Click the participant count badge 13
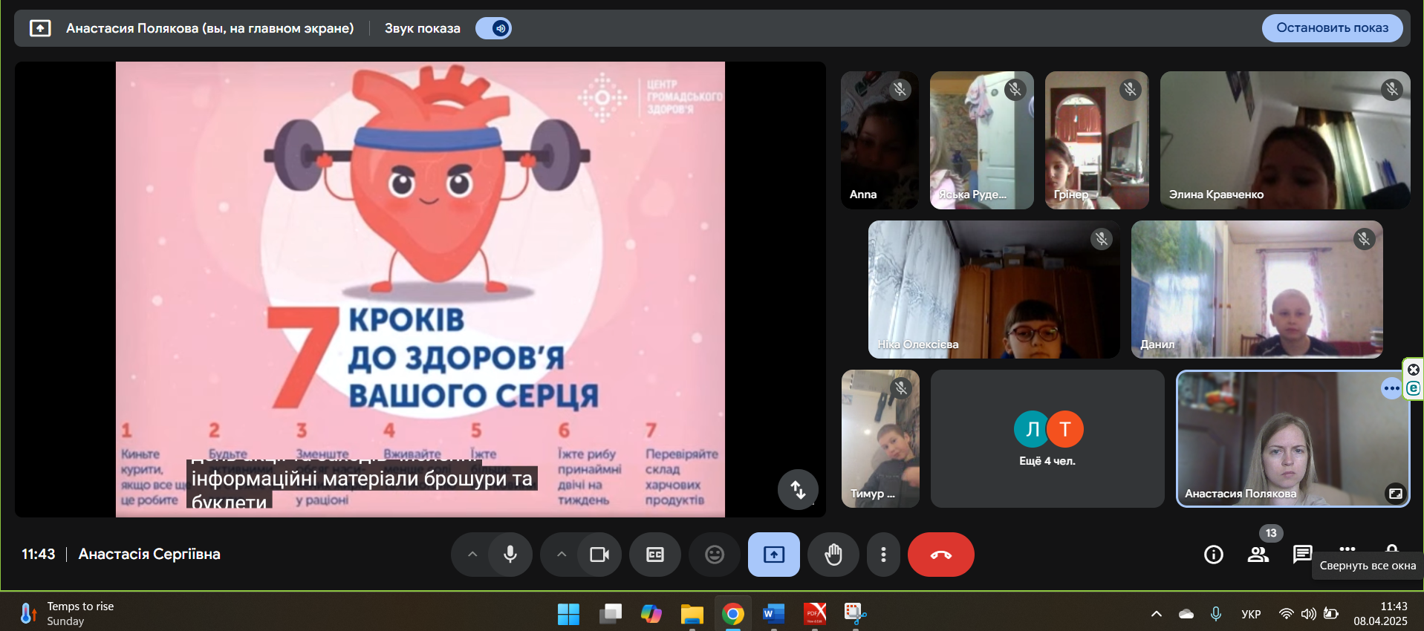The height and width of the screenshot is (631, 1424). tap(1271, 533)
